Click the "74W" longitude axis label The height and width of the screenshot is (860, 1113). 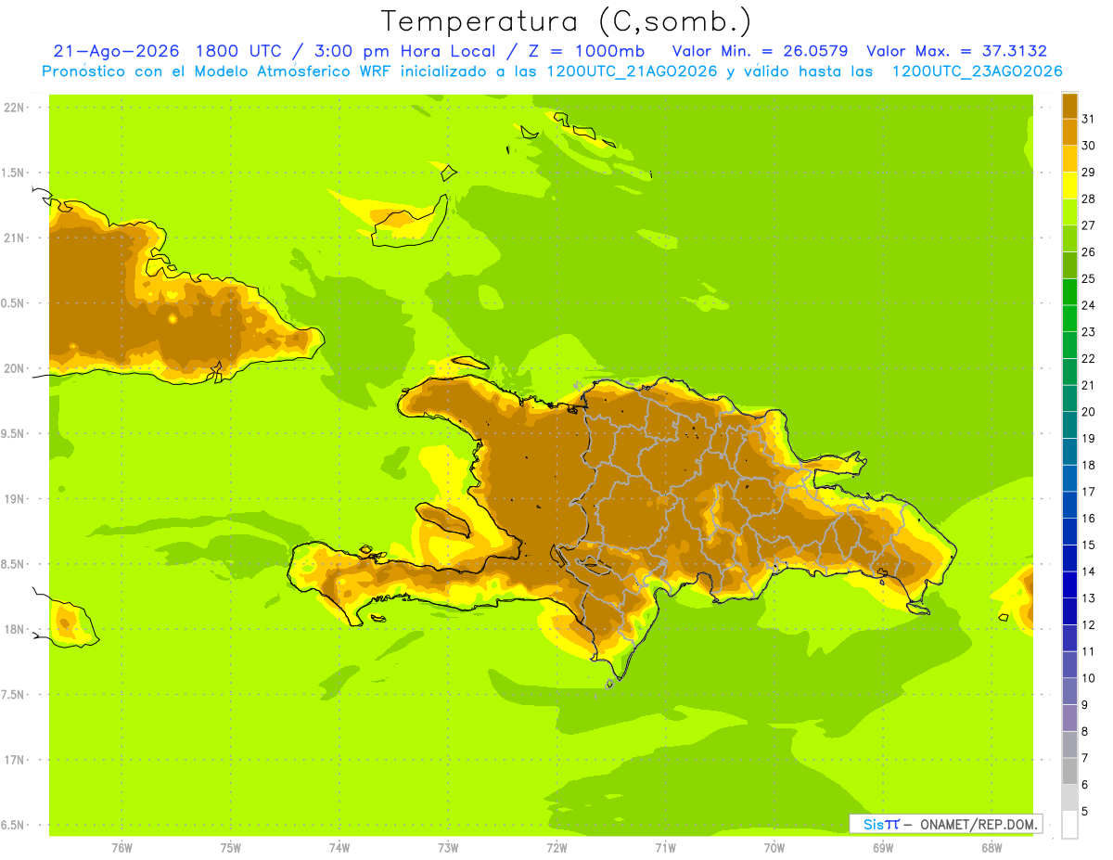(339, 848)
